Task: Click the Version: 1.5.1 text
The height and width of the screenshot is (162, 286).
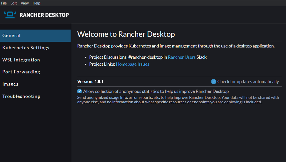Action: (x=90, y=82)
